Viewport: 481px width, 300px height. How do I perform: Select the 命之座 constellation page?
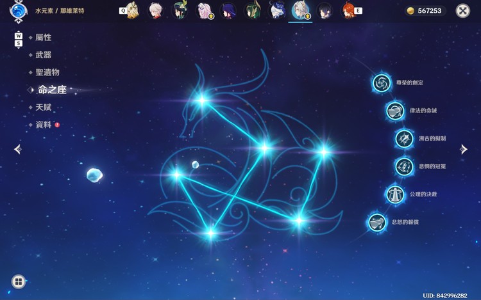[x=52, y=90]
